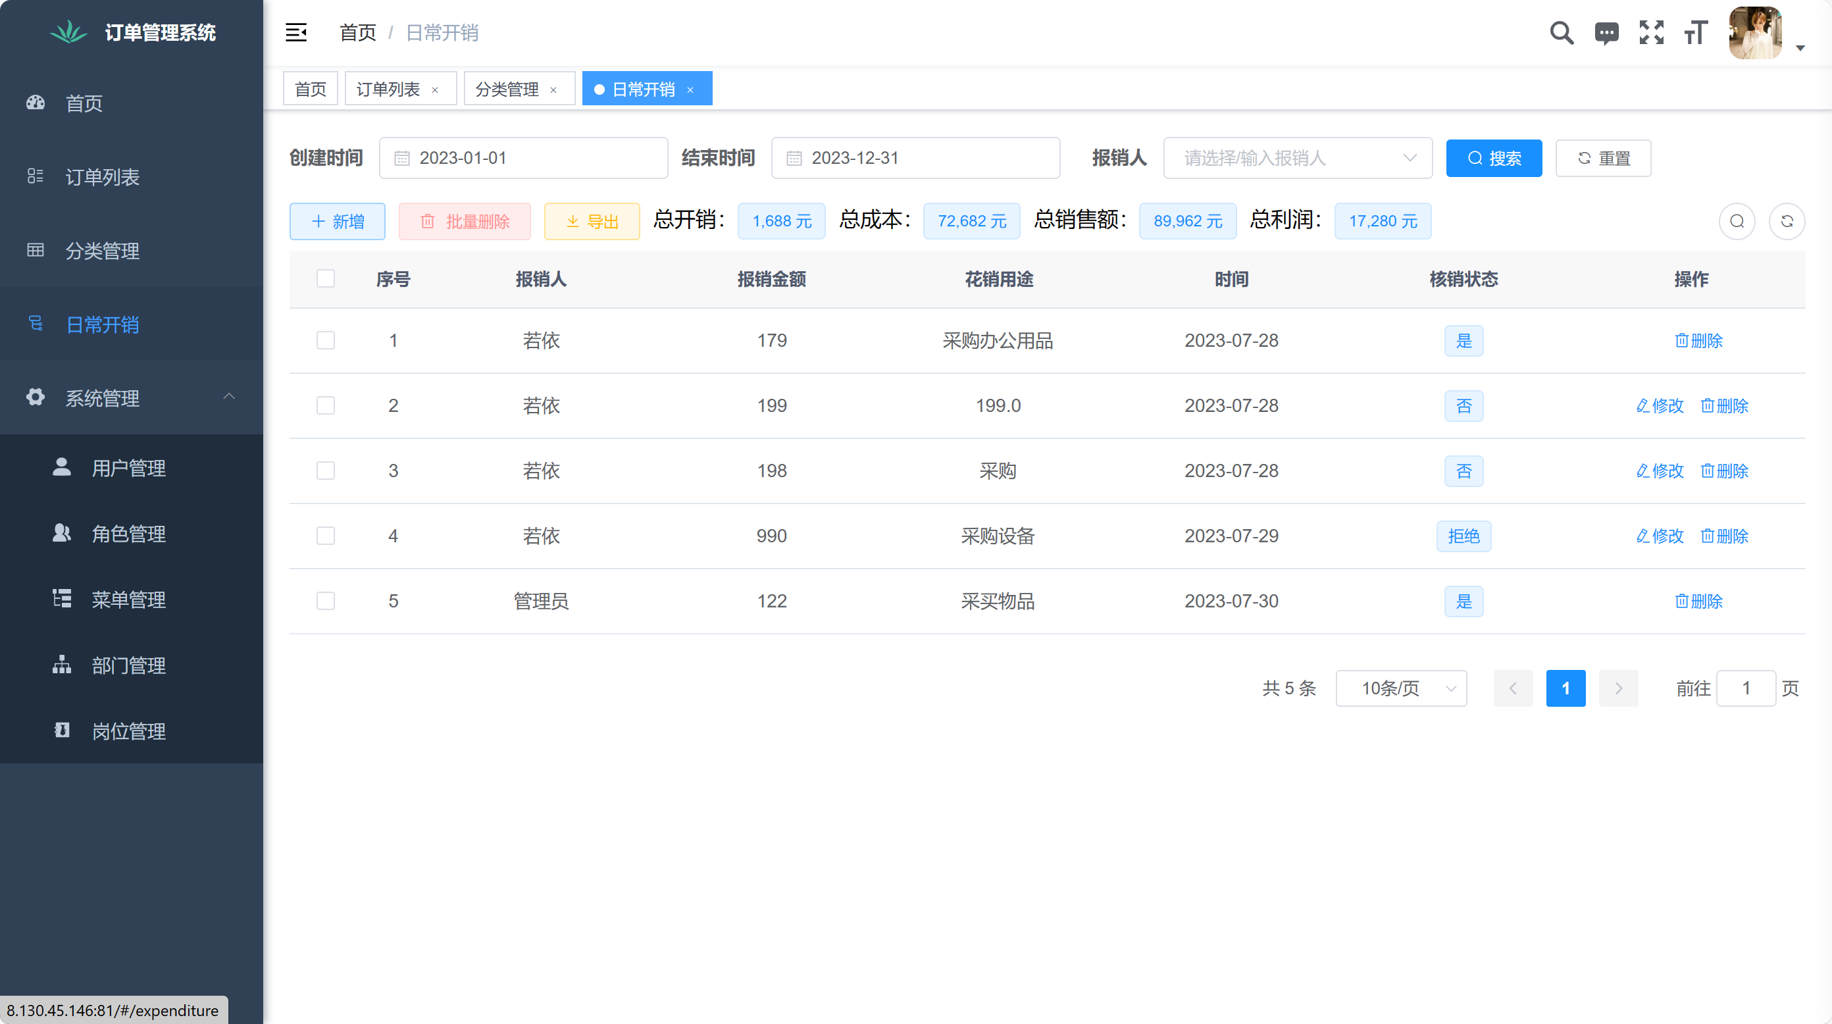Open 岗位管理 submenu item
Screen dimensions: 1832x1024
pos(132,731)
